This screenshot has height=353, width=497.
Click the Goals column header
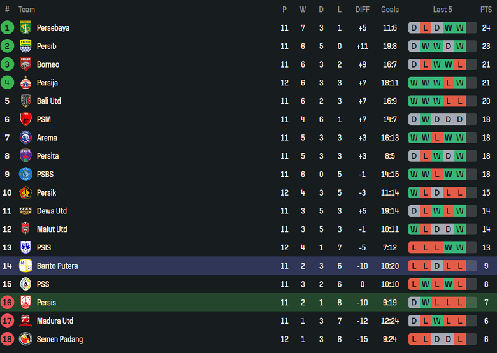click(390, 10)
